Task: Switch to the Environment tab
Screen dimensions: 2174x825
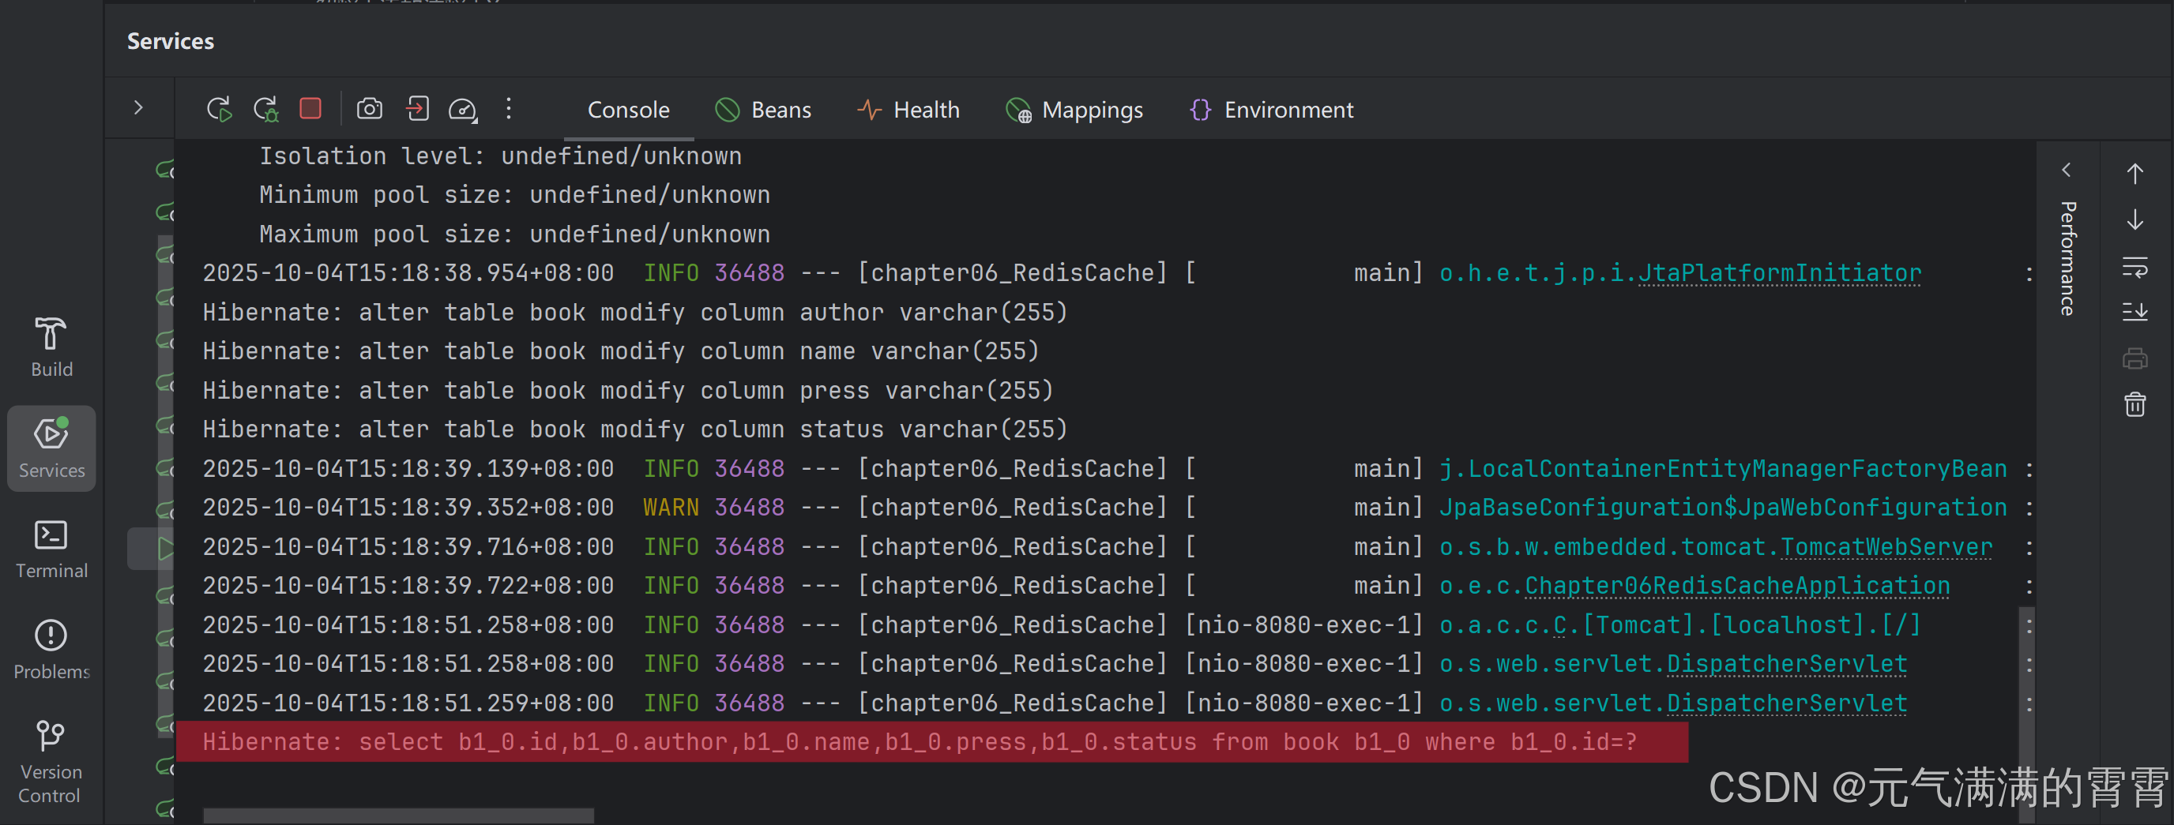Action: click(1271, 110)
